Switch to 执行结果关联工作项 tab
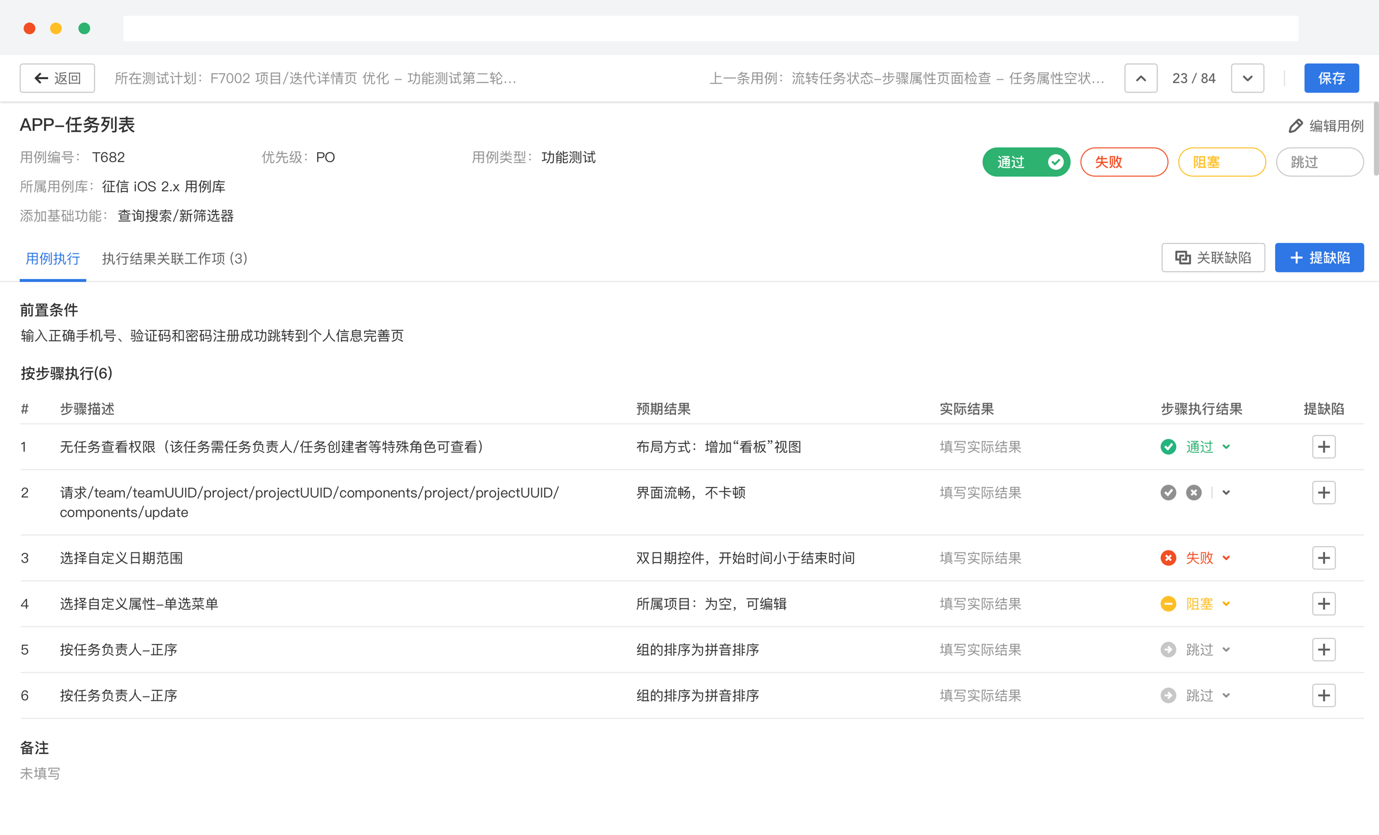This screenshot has width=1379, height=835. pos(174,258)
